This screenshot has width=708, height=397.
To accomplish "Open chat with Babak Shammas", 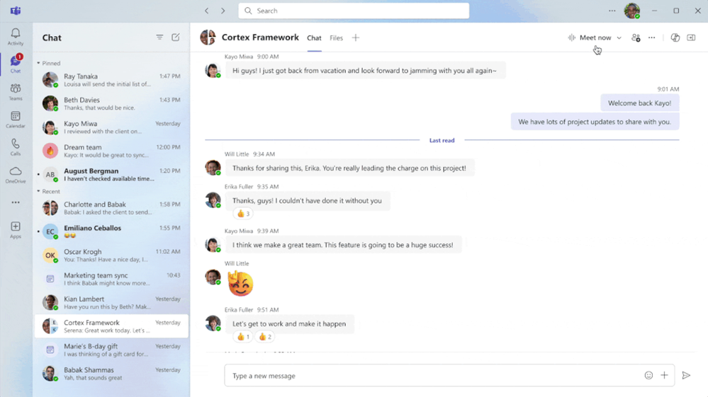I will point(111,373).
